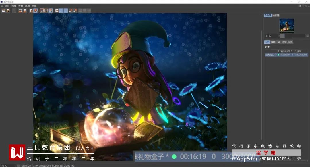Viewport: 310px width, 167px height.
Task: Click the Set as B toolbar icon
Action: pyautogui.click(x=75, y=11)
